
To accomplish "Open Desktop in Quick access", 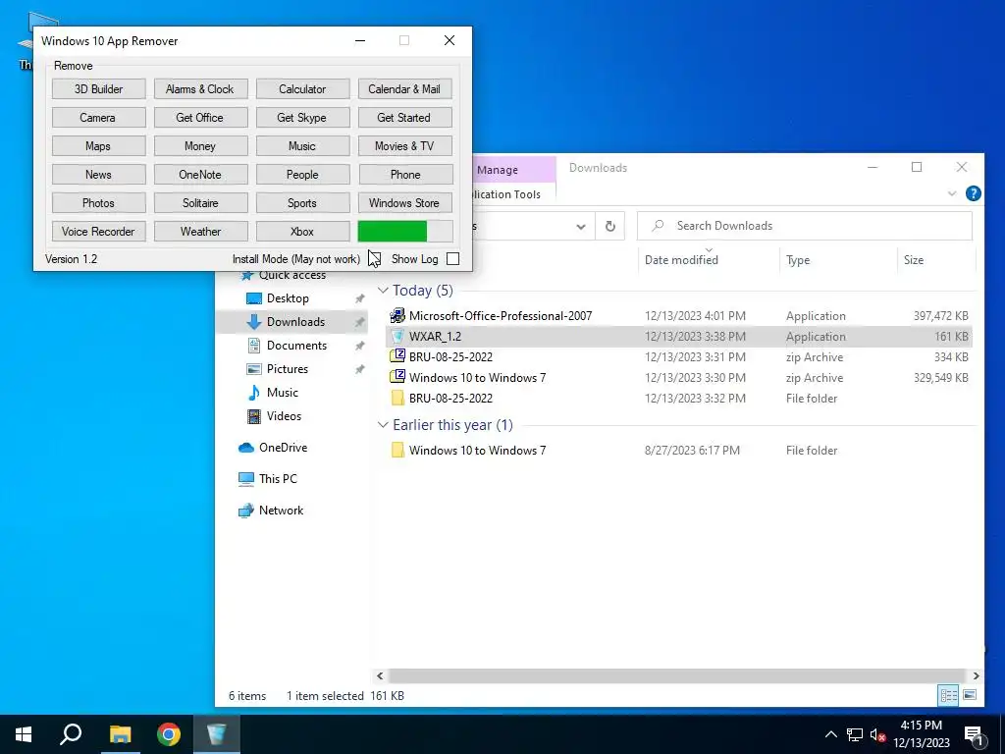I will point(288,298).
